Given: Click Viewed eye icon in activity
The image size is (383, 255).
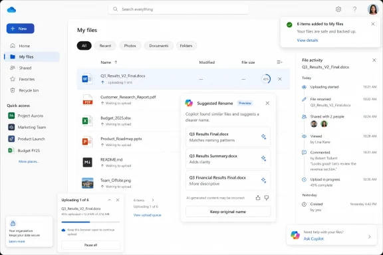Looking at the screenshot, I should tap(304, 136).
